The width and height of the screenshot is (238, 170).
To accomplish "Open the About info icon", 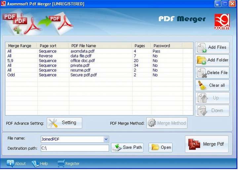I will [x=10, y=163].
